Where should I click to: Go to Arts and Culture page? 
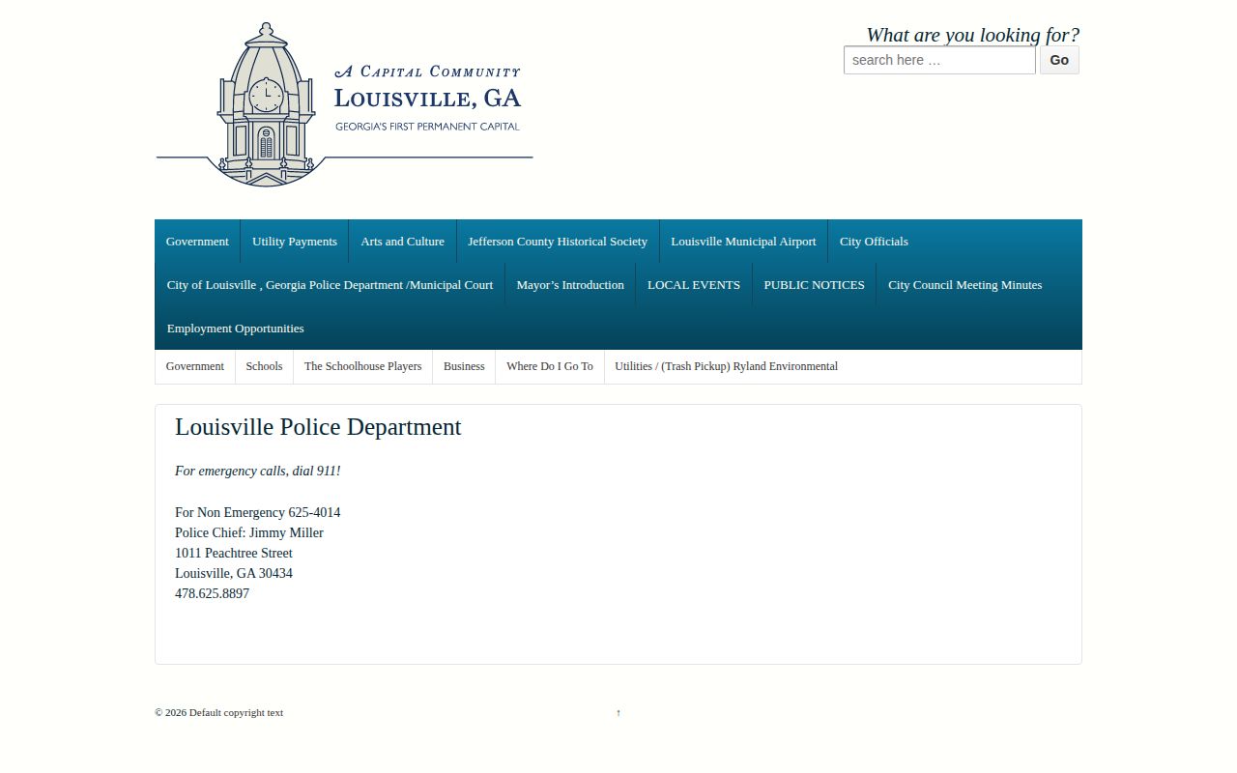402,242
